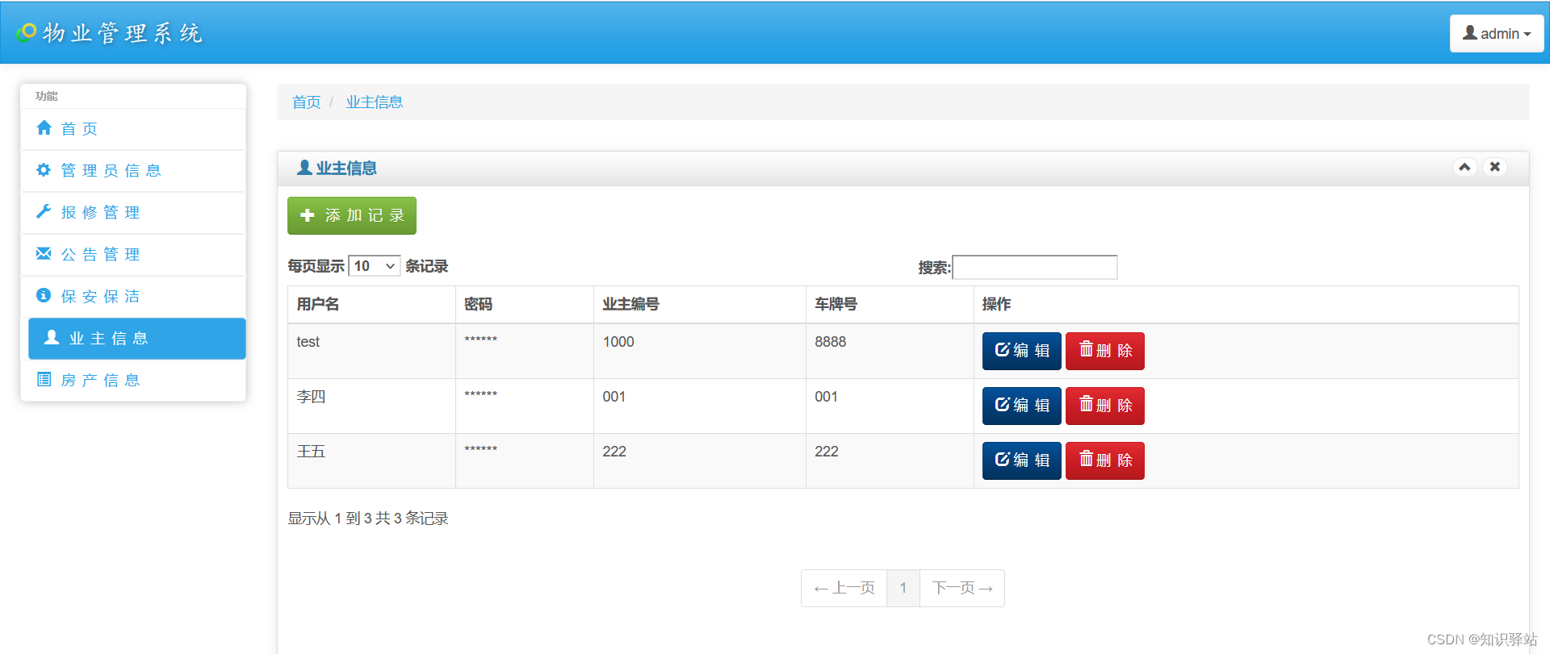Delete the 李四 row
The height and width of the screenshot is (654, 1550).
tap(1105, 406)
